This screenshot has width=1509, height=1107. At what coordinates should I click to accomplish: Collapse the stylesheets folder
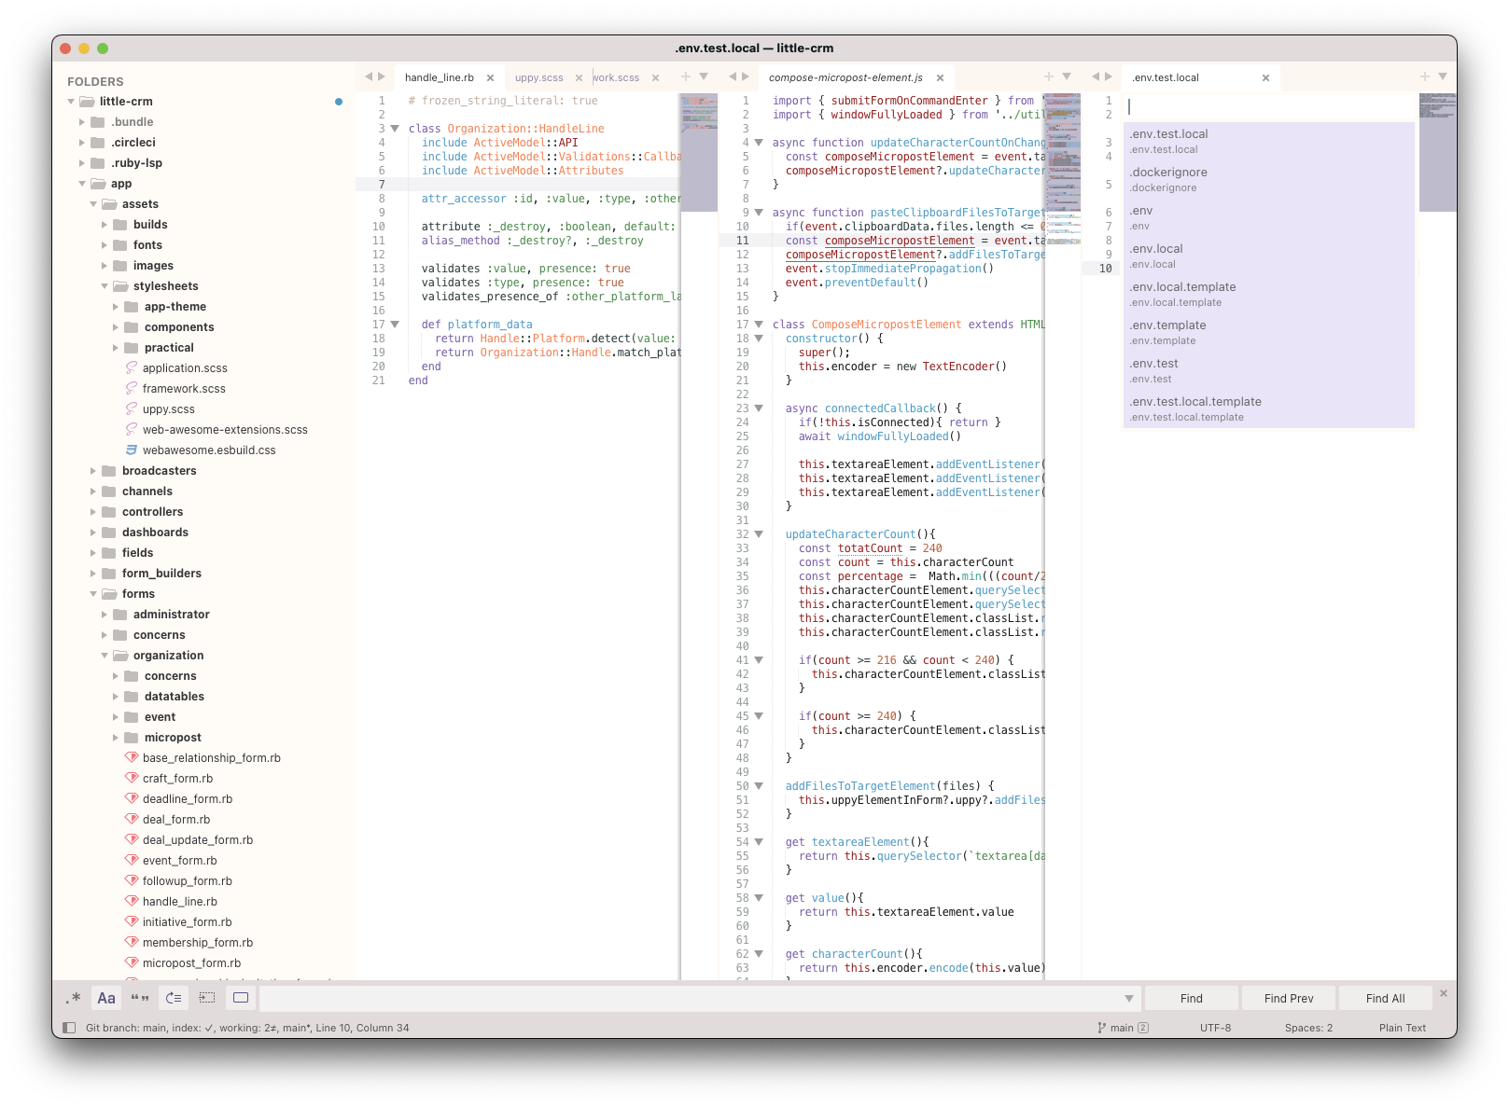click(105, 286)
